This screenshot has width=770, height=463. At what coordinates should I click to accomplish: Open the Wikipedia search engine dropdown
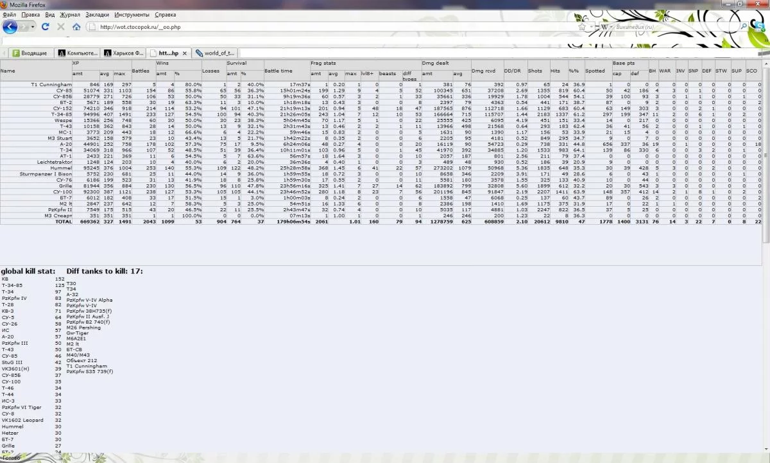(x=604, y=27)
